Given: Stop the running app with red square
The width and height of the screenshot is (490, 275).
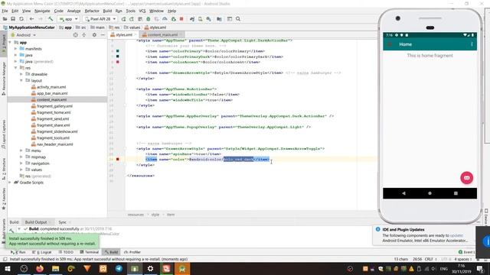Looking at the screenshot, I should 181,19.
